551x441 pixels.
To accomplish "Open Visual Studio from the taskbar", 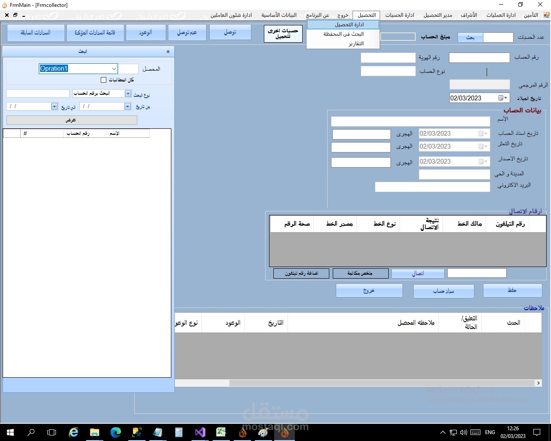I will 200,432.
